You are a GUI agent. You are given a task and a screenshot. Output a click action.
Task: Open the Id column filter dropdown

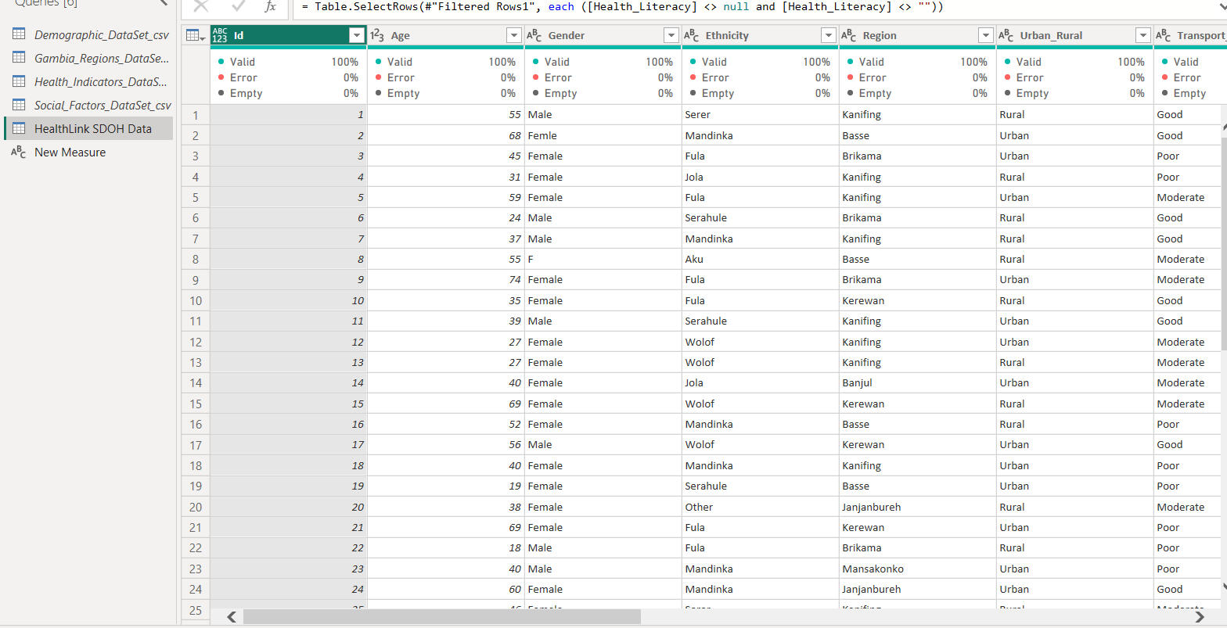[357, 35]
